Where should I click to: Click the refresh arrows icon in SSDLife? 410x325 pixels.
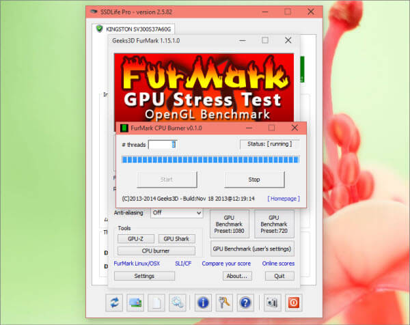(114, 302)
